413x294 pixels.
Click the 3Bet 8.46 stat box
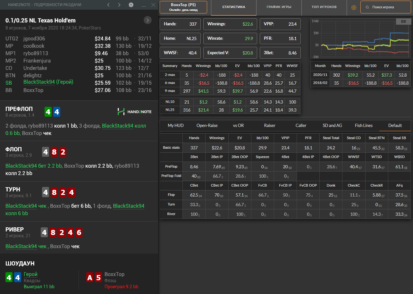pyautogui.click(x=280, y=53)
